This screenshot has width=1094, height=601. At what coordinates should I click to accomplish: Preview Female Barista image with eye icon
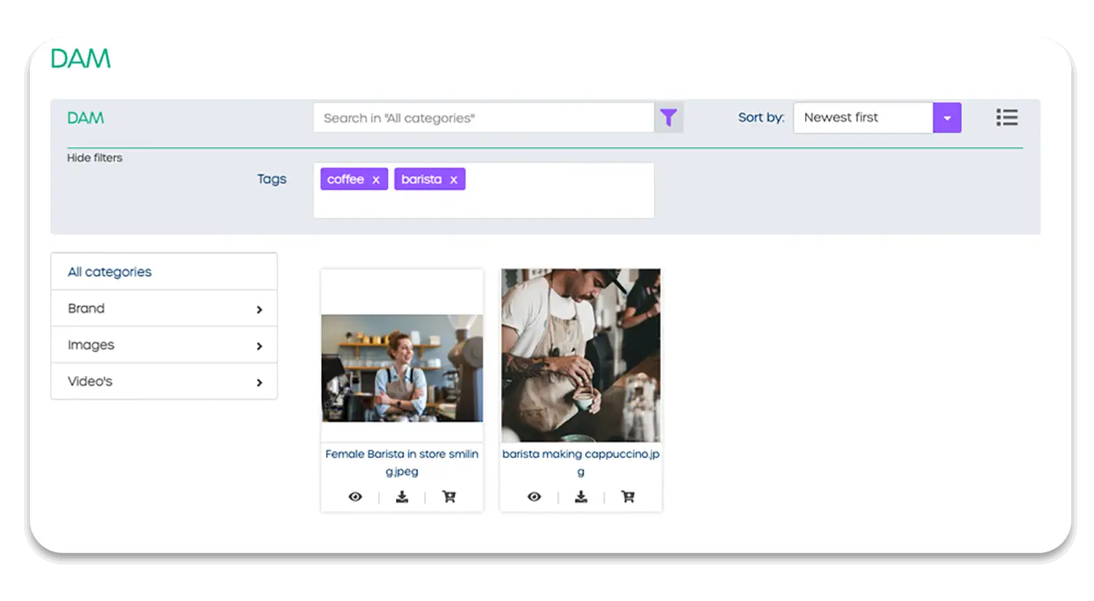tap(355, 497)
